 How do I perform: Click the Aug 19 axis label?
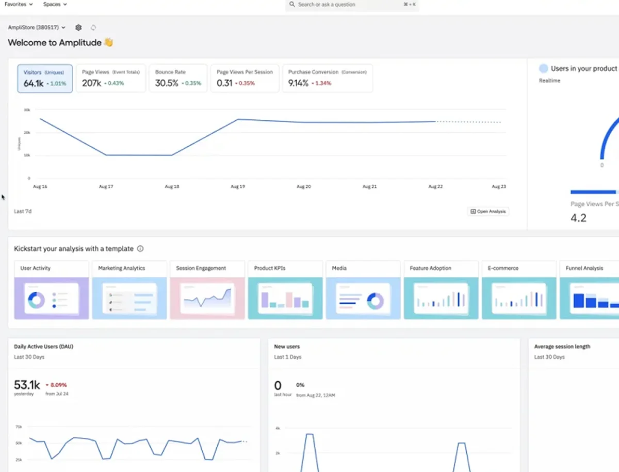tap(237, 186)
